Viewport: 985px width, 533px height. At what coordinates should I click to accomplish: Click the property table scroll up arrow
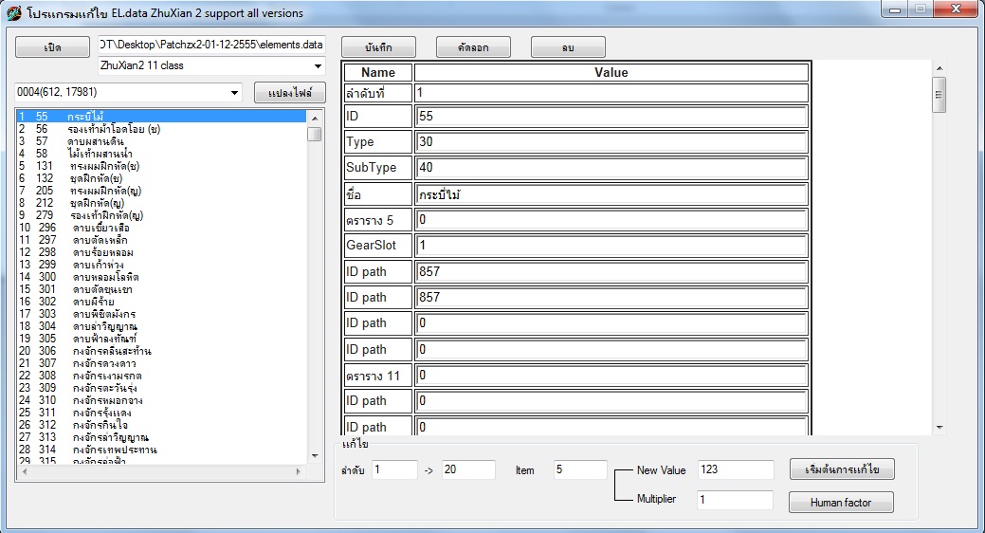(939, 68)
